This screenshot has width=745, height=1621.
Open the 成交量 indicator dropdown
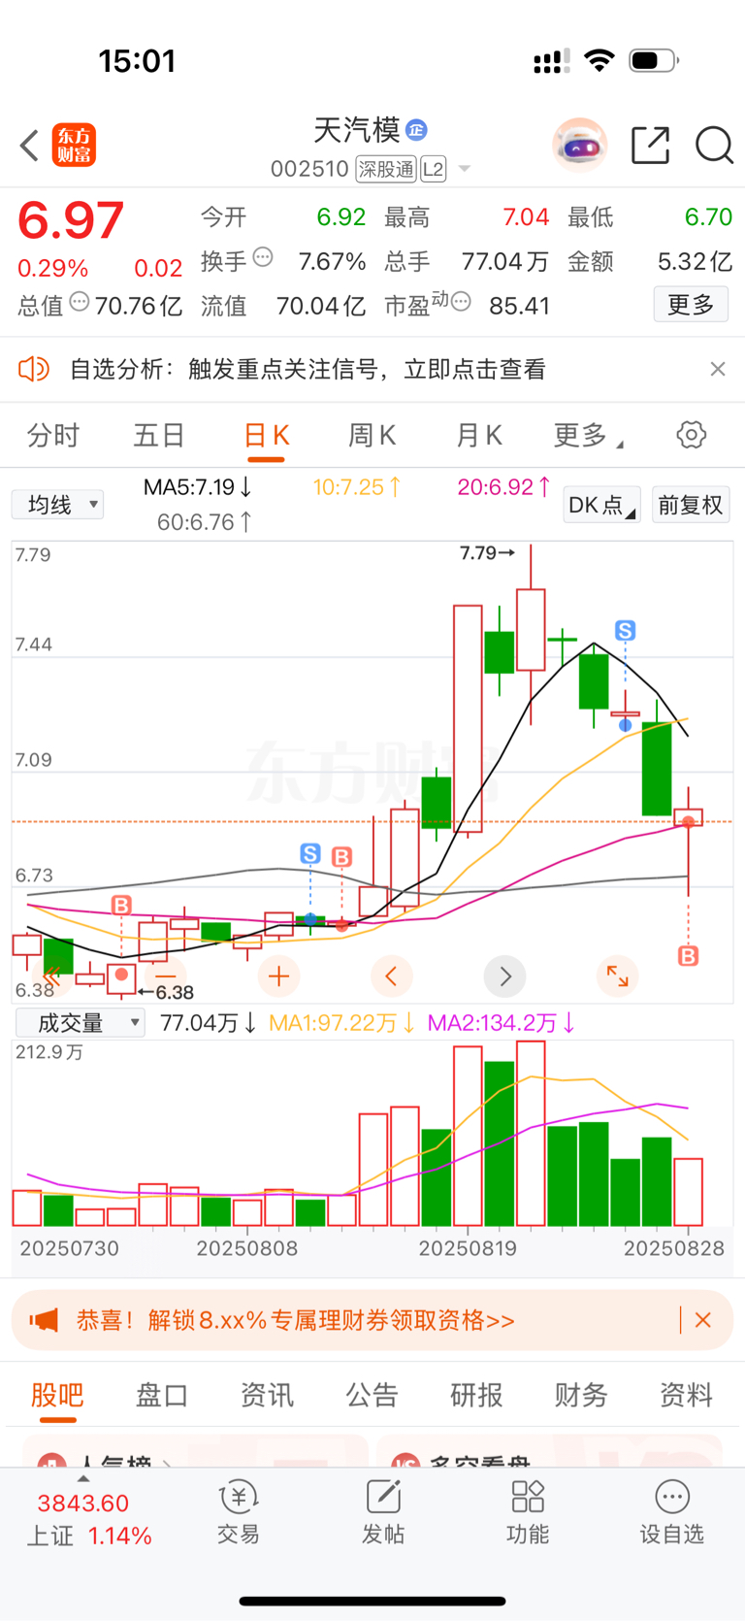(81, 1022)
